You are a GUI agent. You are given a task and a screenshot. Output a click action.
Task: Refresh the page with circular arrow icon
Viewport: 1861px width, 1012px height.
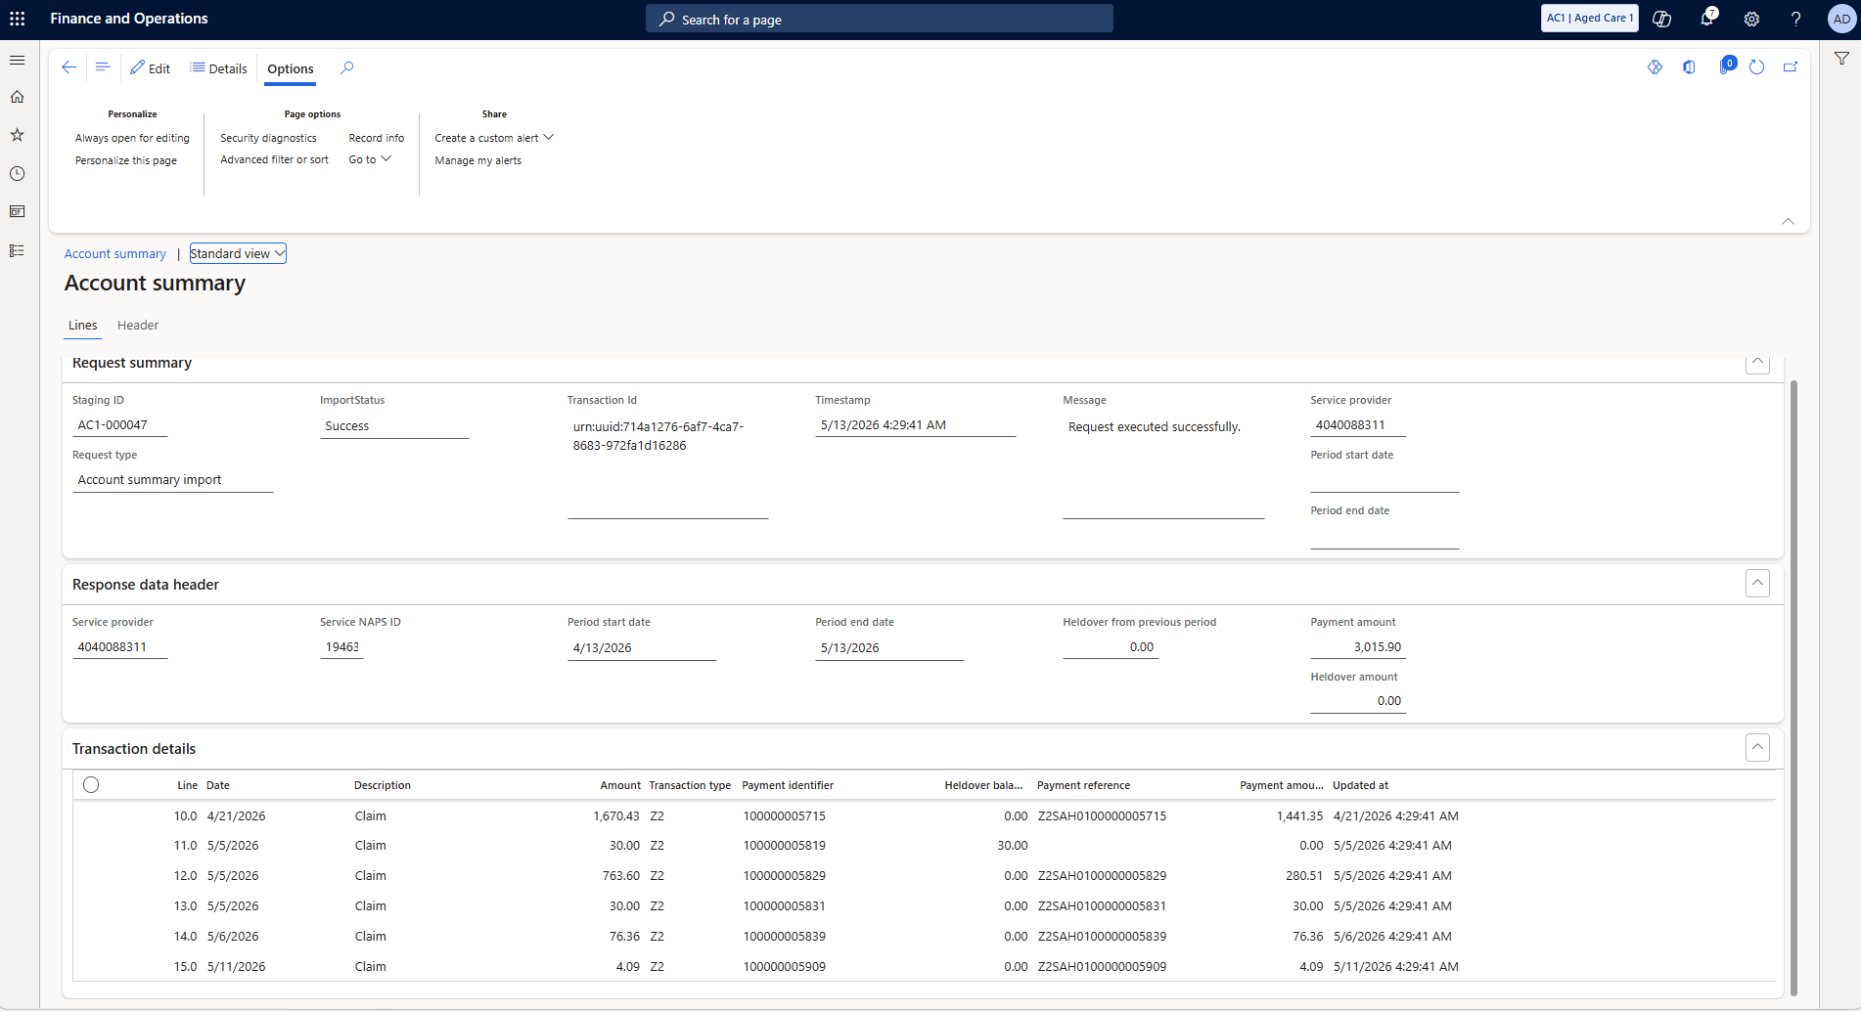[1757, 67]
